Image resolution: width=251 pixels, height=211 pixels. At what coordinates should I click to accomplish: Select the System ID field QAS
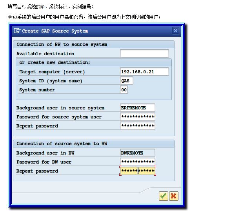(x=126, y=80)
